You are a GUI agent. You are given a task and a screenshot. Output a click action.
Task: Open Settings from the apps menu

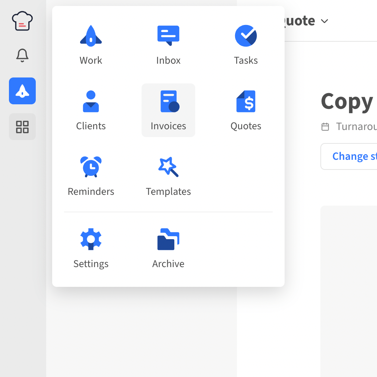[91, 248]
